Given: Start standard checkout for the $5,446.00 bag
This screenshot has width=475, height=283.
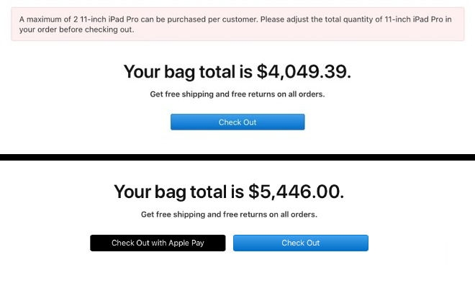Looking at the screenshot, I should (301, 243).
